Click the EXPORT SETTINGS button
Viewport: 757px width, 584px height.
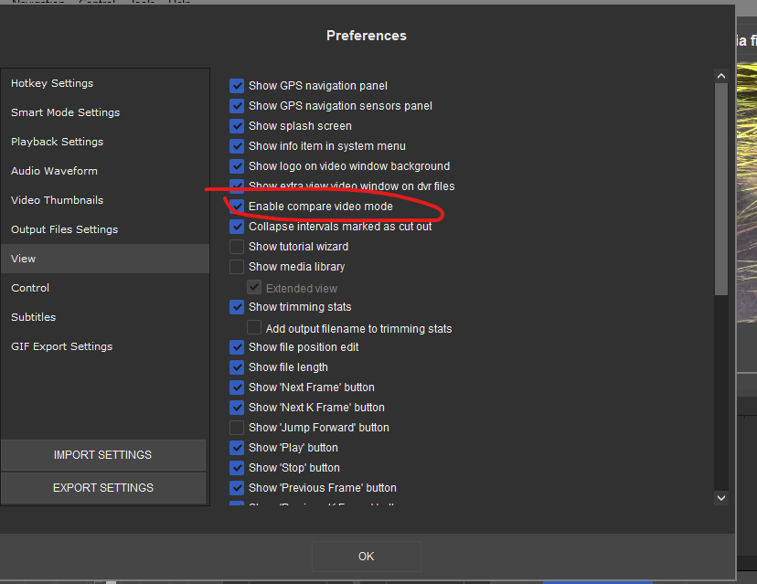click(x=103, y=488)
